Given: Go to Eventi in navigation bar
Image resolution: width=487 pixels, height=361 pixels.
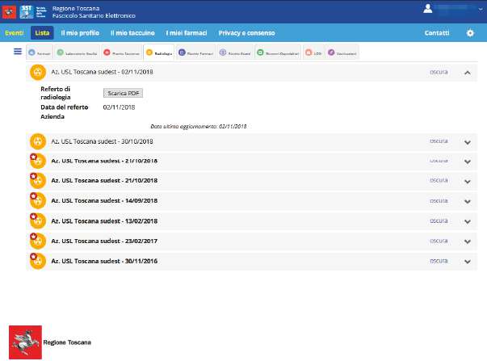Looking at the screenshot, I should coord(15,33).
